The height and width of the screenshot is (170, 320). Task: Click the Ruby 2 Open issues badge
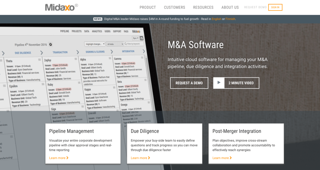(63, 89)
